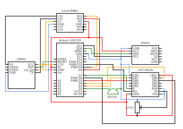Screen dimensions: 183x129
Task: Click the HV4 pin label
Action: (79, 30)
